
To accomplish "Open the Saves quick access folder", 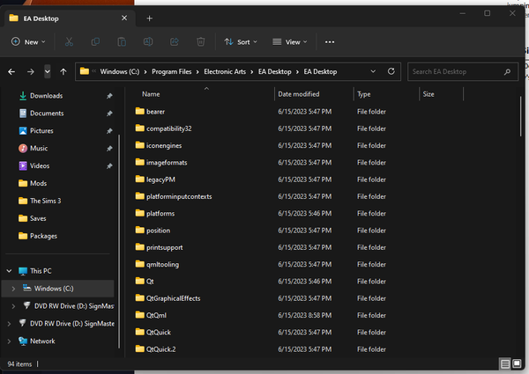I will pyautogui.click(x=38, y=218).
